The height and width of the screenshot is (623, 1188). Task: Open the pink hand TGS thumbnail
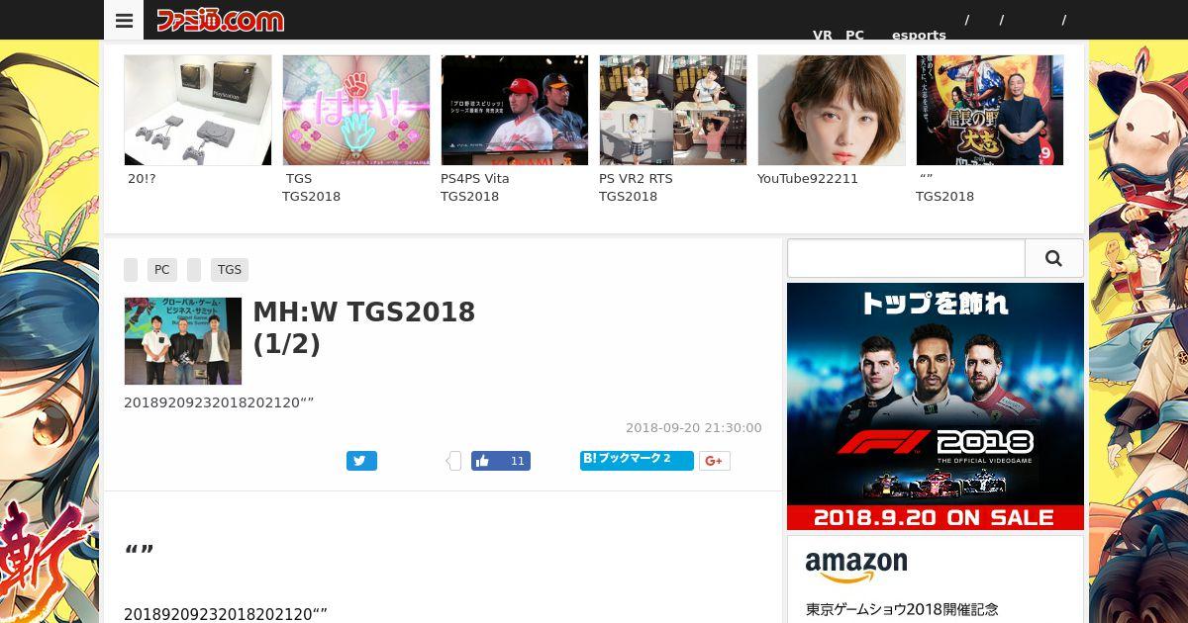[356, 110]
